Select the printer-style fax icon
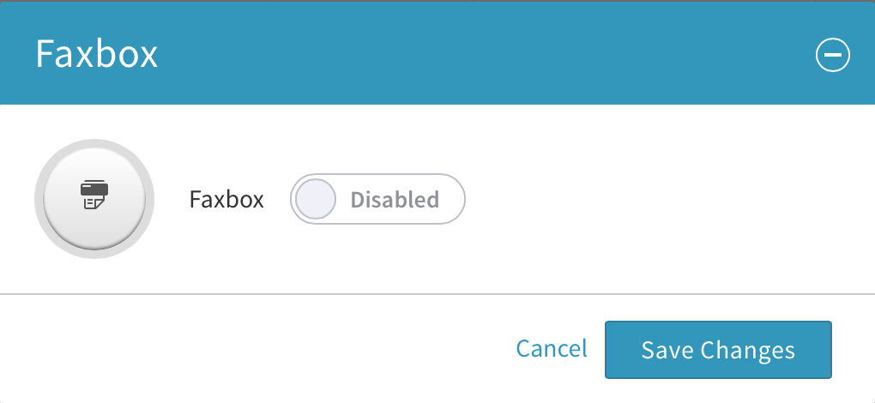 94,195
